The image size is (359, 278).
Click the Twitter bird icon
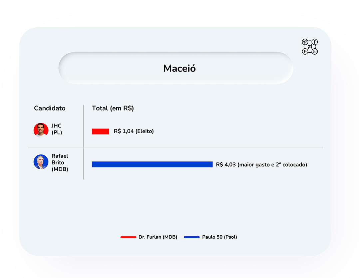pos(305,42)
